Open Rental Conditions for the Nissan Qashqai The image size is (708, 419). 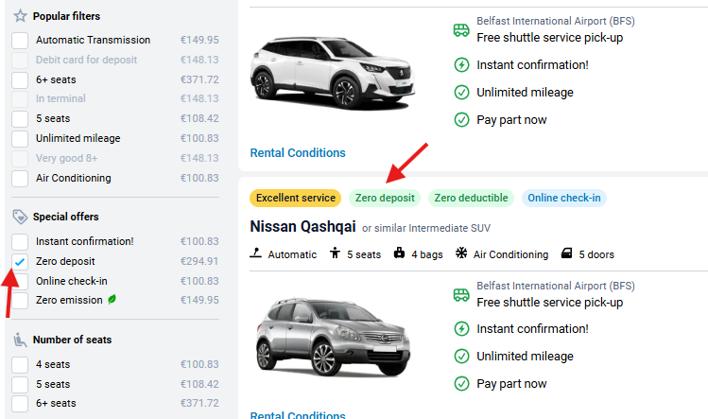coord(298,414)
